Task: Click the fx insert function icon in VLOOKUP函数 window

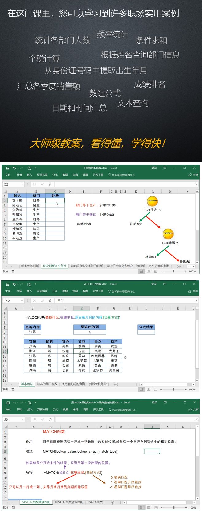Action: coord(50,301)
